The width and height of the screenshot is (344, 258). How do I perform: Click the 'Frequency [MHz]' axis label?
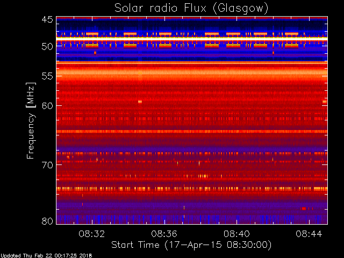31,120
